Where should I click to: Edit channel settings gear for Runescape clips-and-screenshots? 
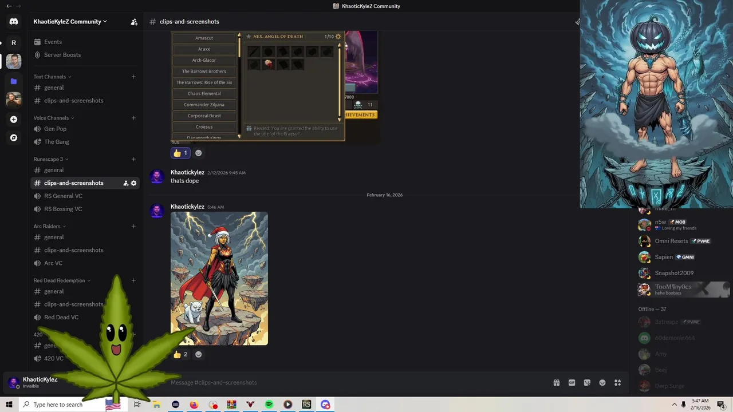[x=133, y=183]
